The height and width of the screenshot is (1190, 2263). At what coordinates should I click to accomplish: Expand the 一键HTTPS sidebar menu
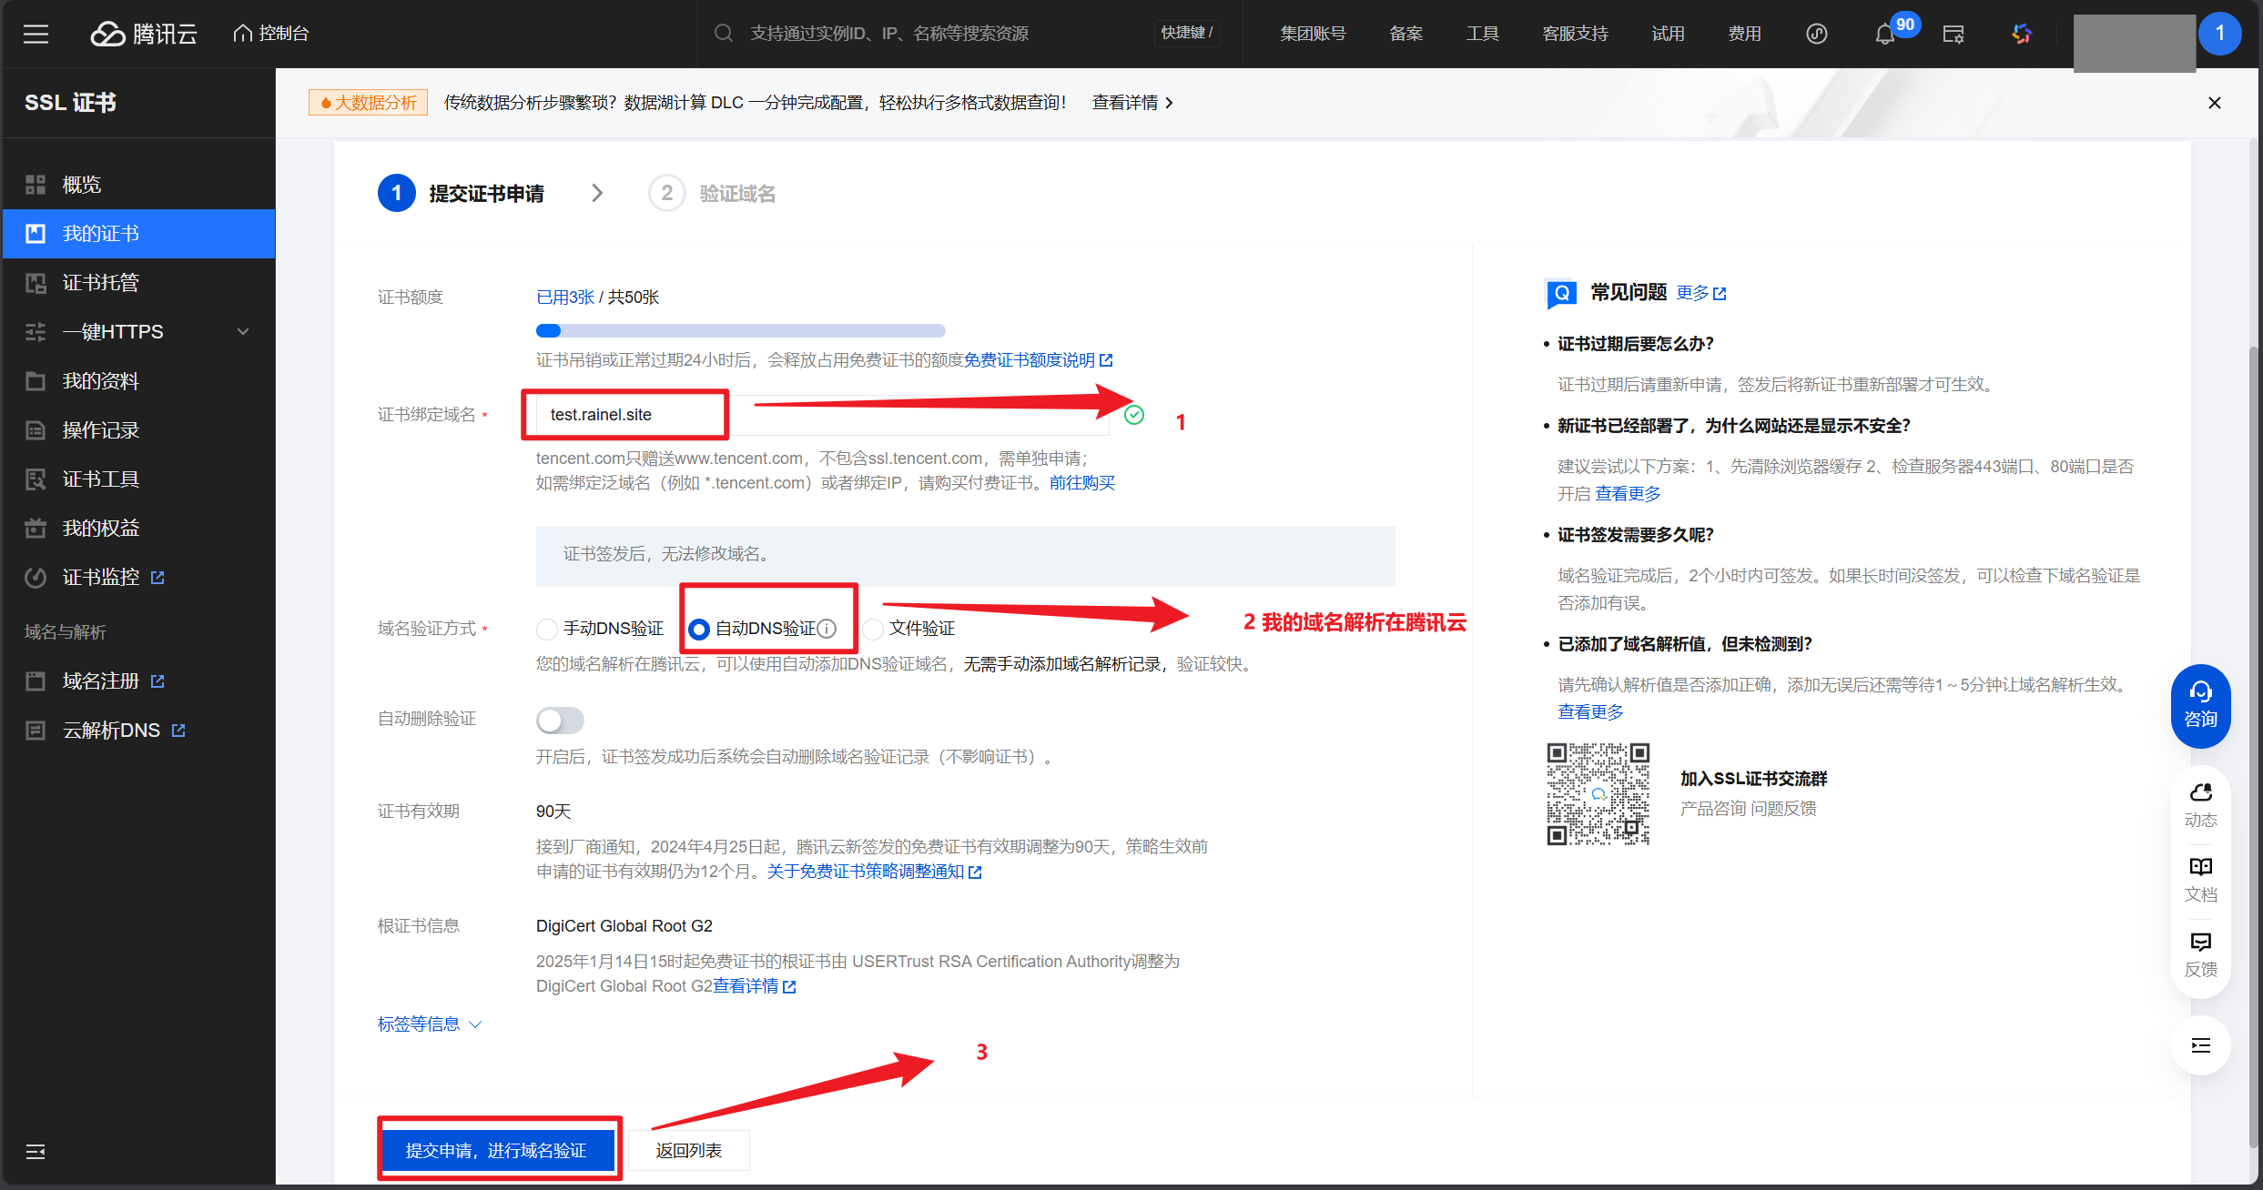138,332
